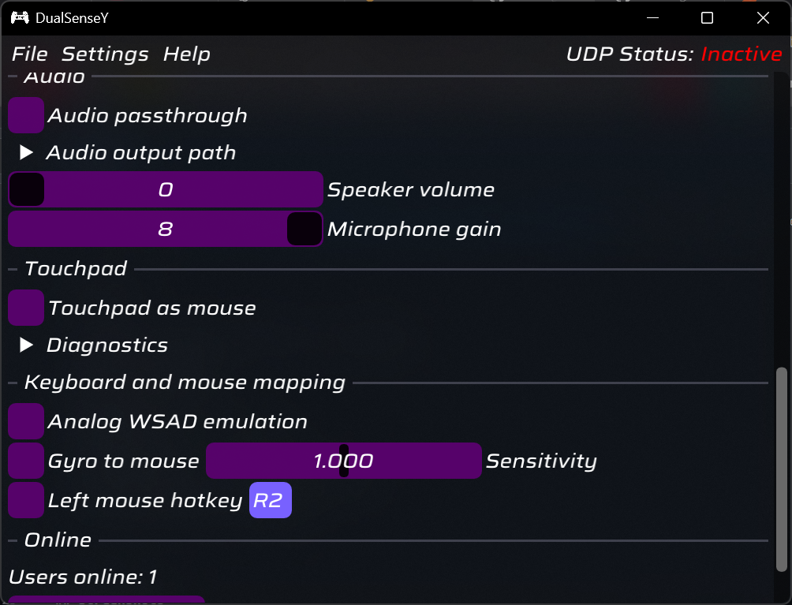
Task: Click the R2 hotkey button
Action: click(x=271, y=500)
